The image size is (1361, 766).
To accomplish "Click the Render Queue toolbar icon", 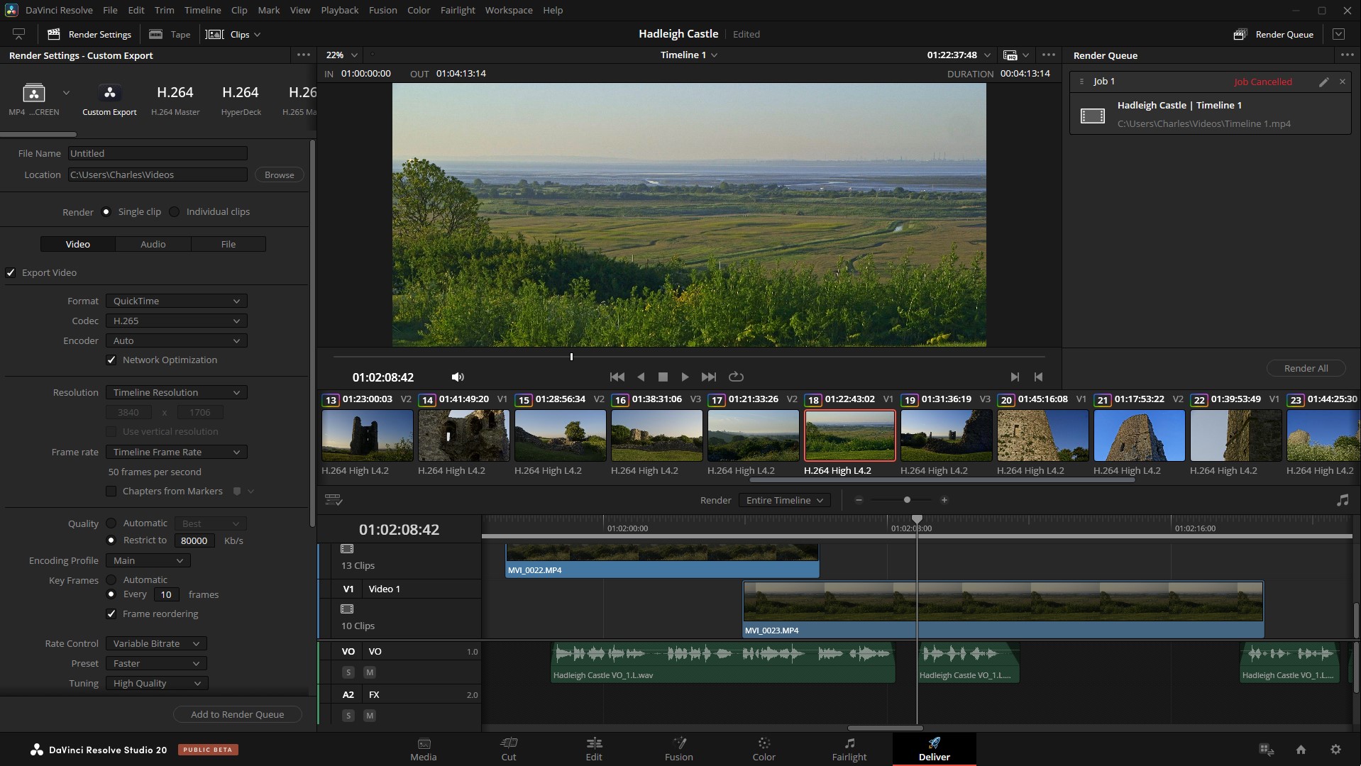I will 1240,34.
